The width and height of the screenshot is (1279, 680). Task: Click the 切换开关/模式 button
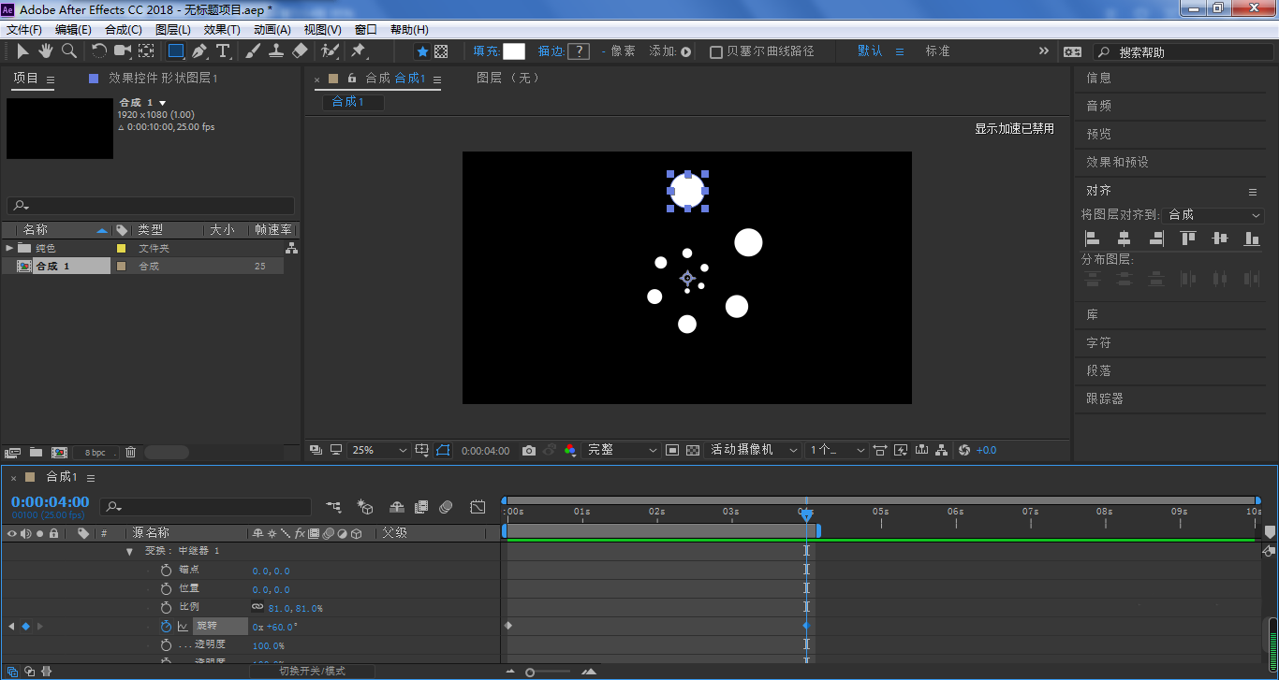(312, 671)
